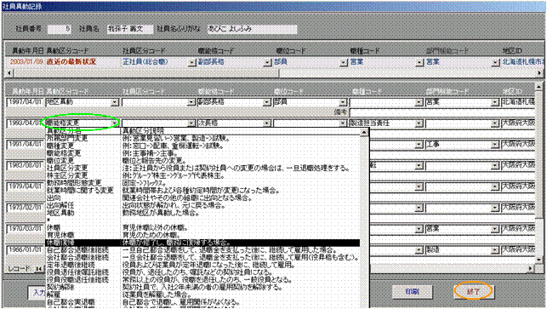Click the 社員番号 employee number field

(x=59, y=29)
